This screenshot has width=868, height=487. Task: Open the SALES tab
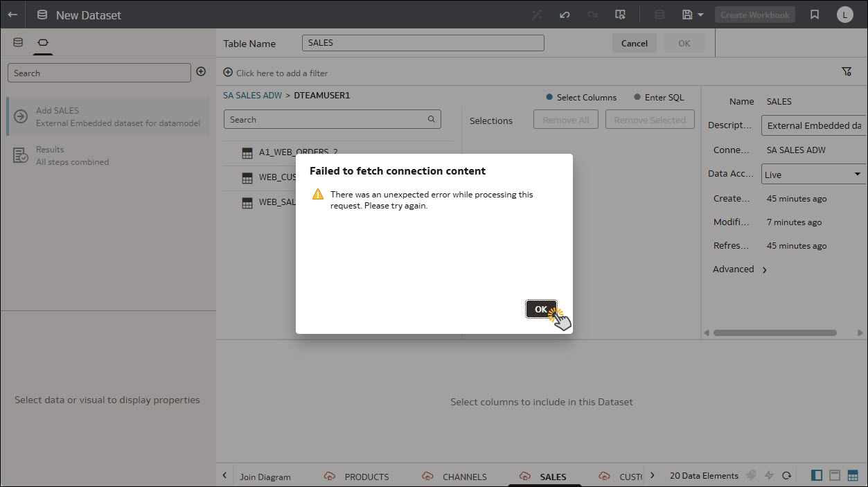[543, 477]
